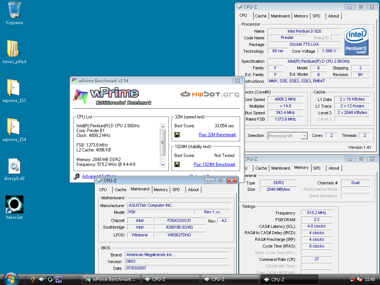This screenshot has width=380, height=285.
Task: Click the CPU List scrollbar down arrow
Action: click(x=163, y=165)
